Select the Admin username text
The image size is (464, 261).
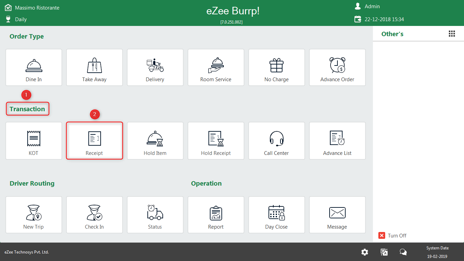coord(372,6)
